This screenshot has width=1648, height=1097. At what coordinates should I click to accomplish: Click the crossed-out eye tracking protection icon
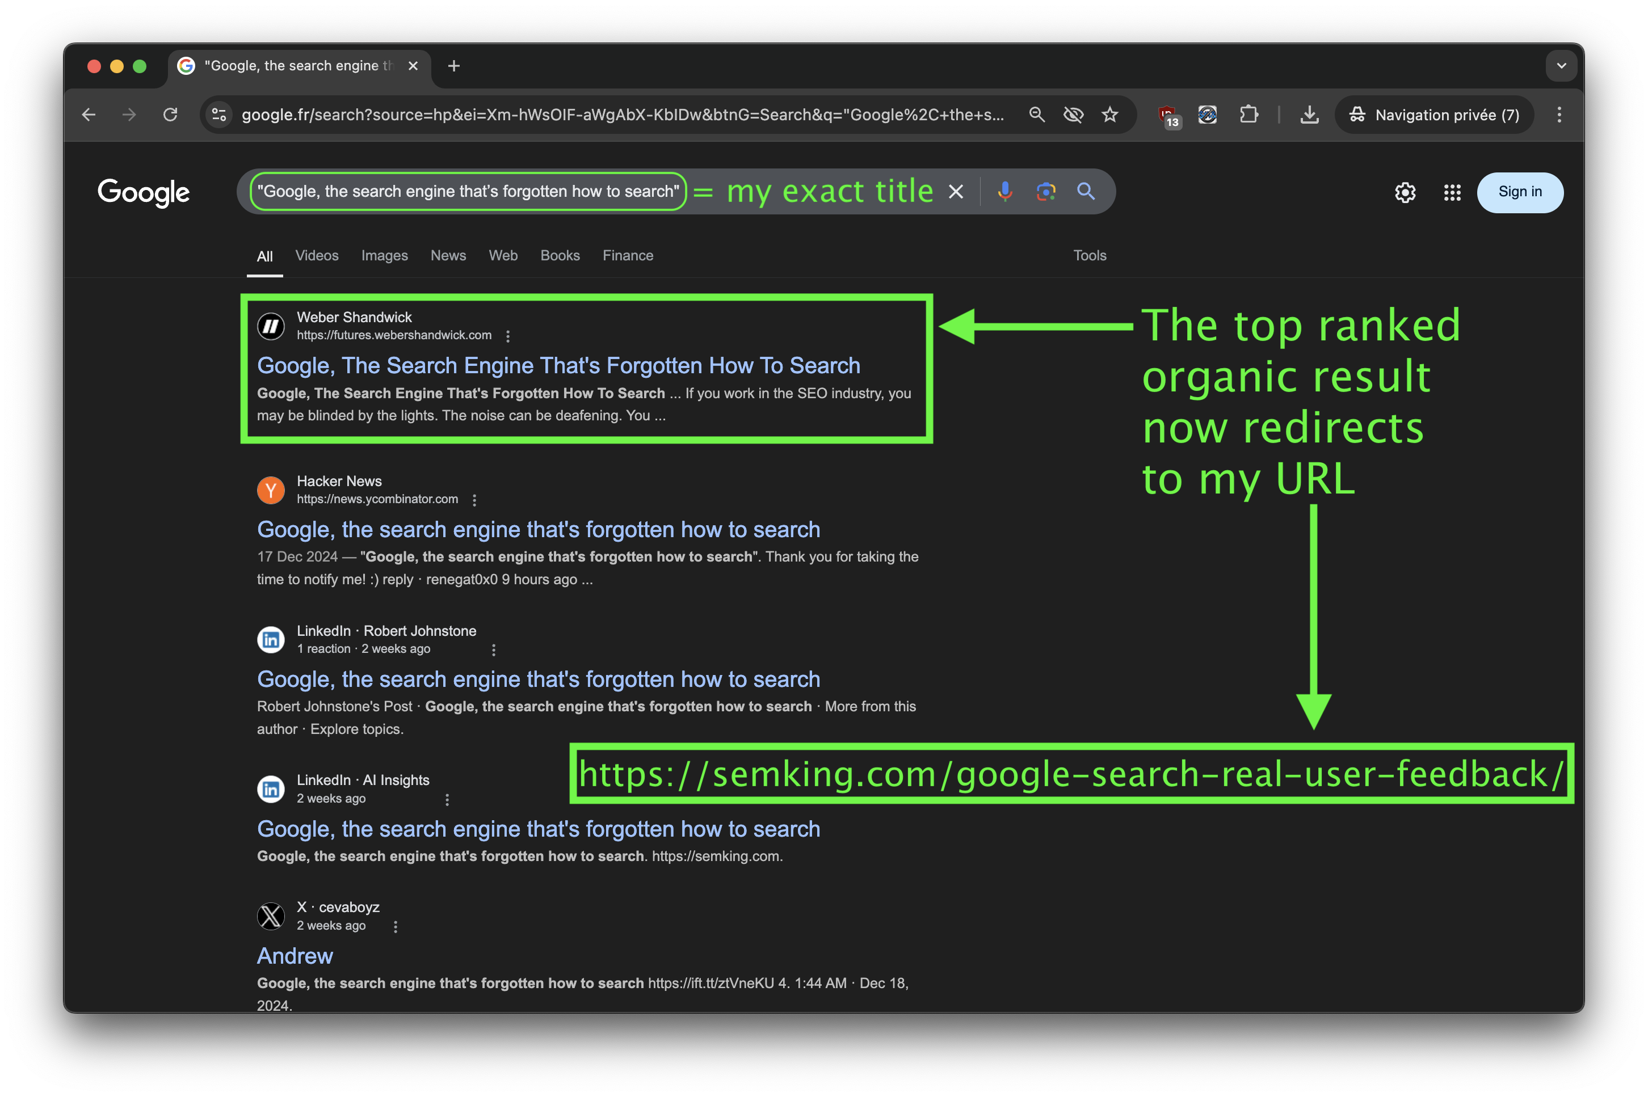tap(1073, 115)
